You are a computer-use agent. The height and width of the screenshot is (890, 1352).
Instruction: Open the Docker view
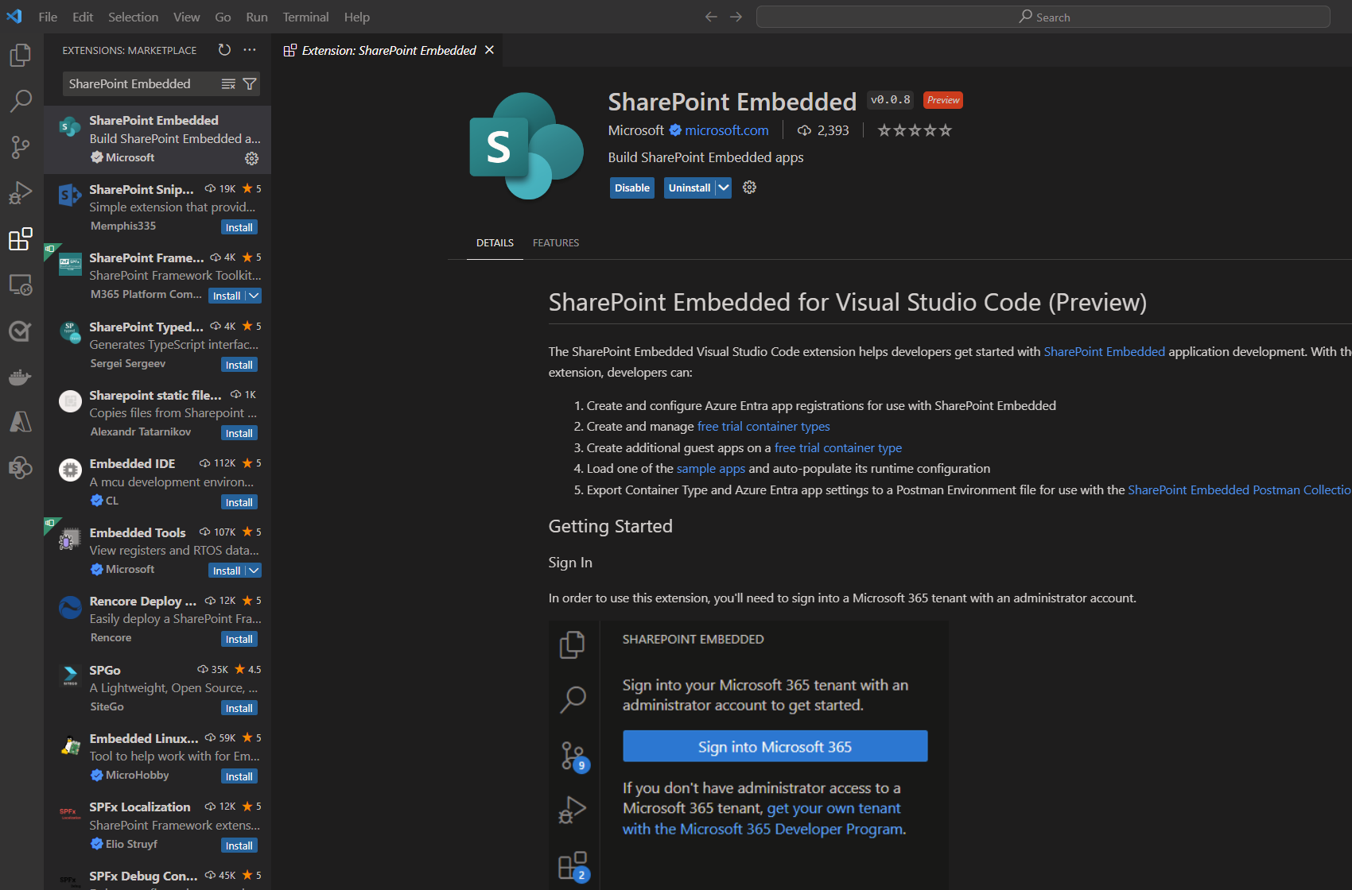(20, 377)
